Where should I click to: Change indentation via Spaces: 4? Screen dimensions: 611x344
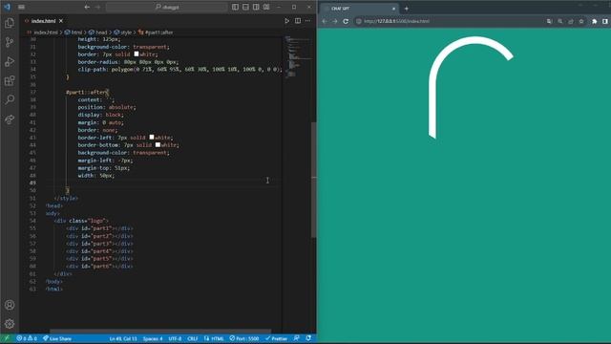tap(153, 338)
